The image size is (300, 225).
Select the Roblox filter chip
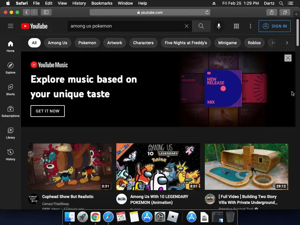coord(254,43)
